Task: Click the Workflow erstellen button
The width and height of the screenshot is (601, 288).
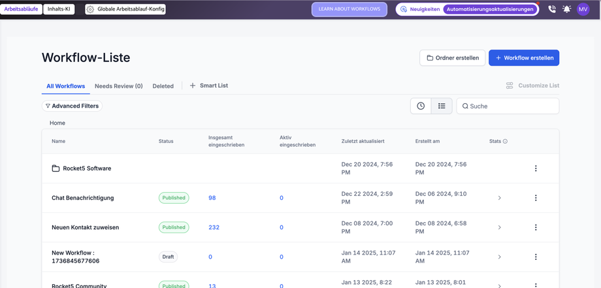Action: click(x=523, y=57)
